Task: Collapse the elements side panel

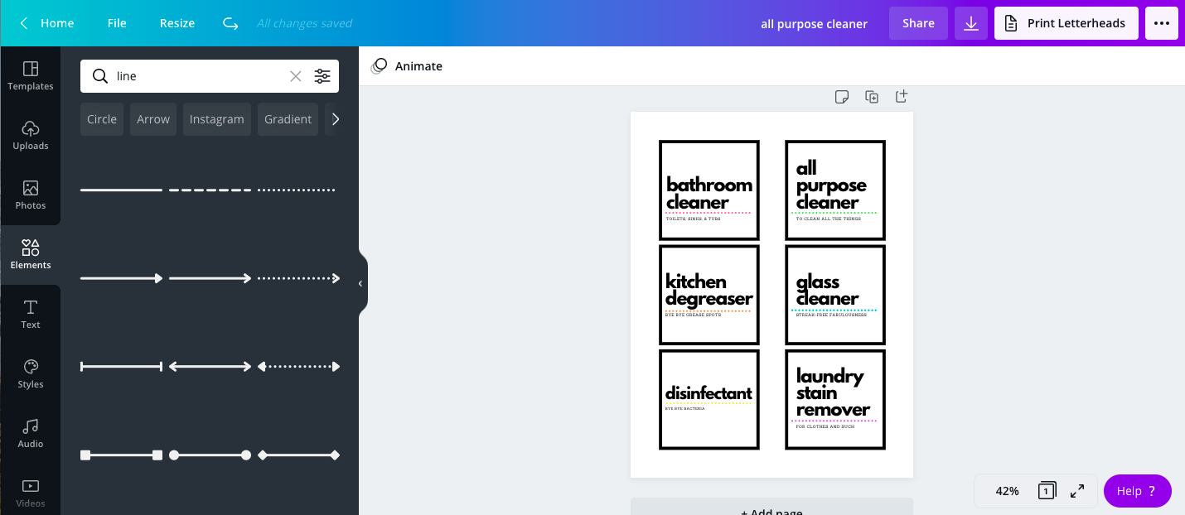Action: point(360,283)
